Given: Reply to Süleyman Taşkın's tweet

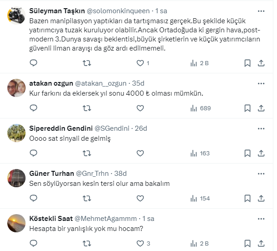Looking at the screenshot, I should tap(33, 63).
